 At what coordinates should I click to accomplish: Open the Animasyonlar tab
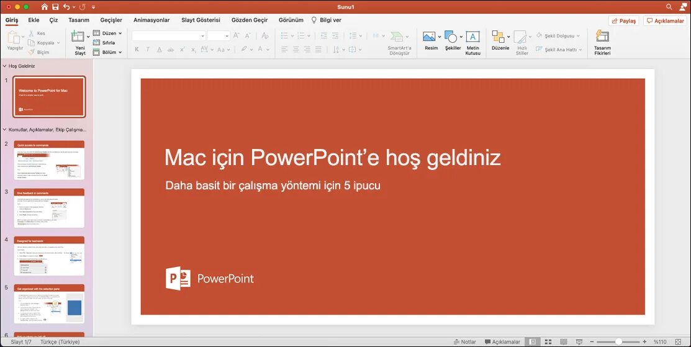(x=151, y=20)
